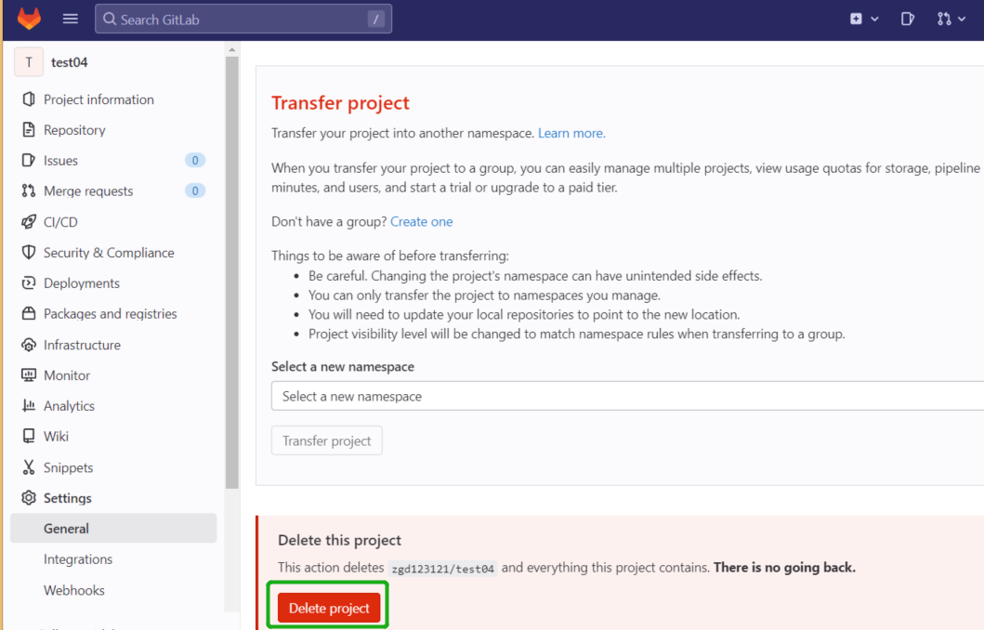Image resolution: width=984 pixels, height=630 pixels.
Task: Follow the Create one group link
Action: click(422, 221)
